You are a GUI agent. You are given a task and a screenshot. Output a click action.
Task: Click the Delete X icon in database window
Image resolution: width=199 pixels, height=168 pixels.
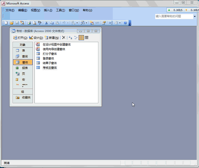64,37
